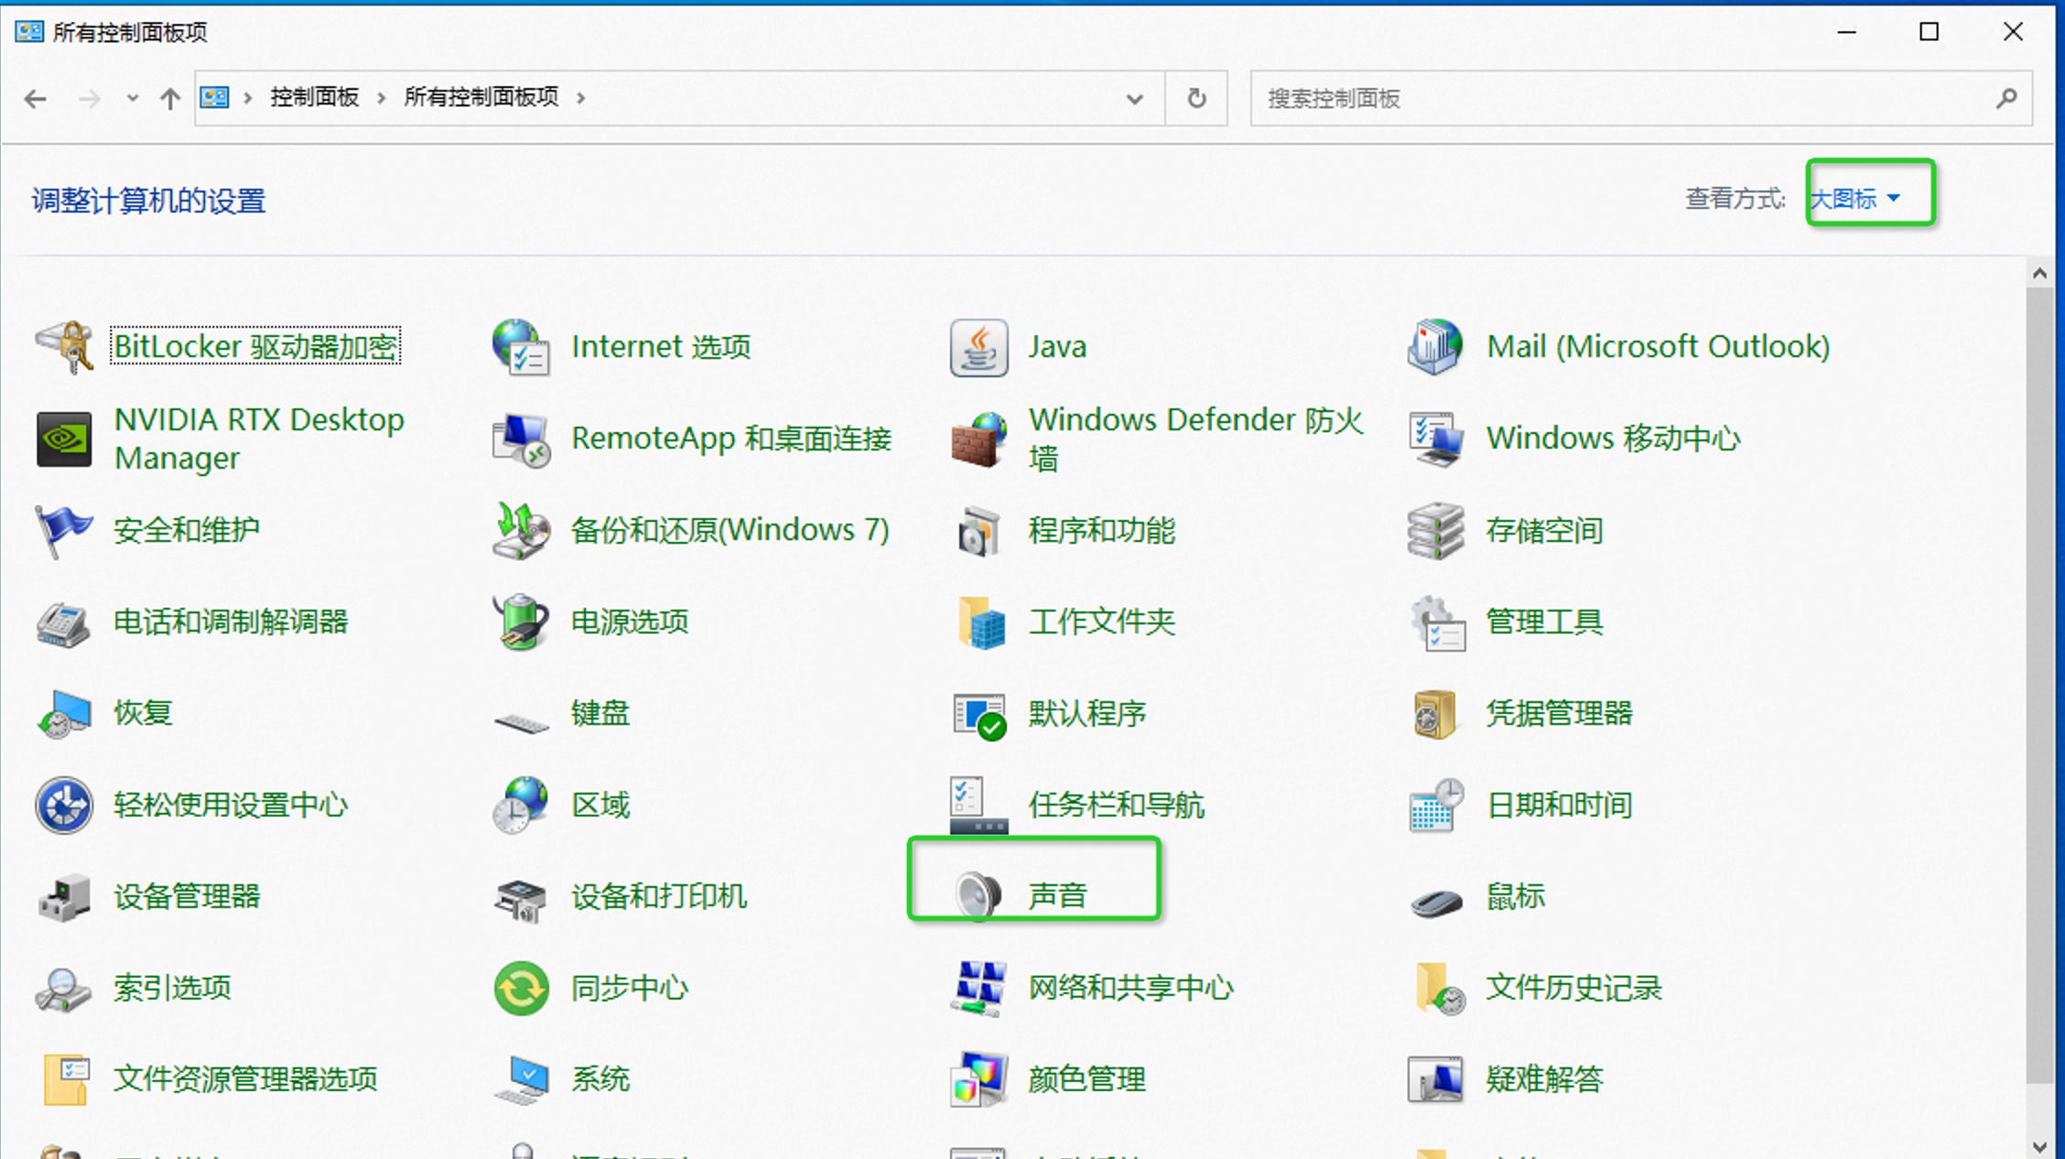Open the RemoteApp 和桌面连接 icon
The height and width of the screenshot is (1159, 2065).
pos(521,439)
